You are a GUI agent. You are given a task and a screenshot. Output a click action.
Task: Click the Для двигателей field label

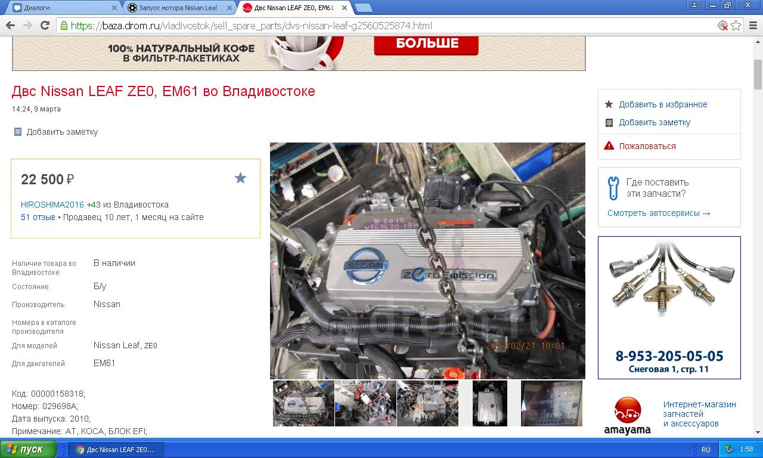(39, 364)
